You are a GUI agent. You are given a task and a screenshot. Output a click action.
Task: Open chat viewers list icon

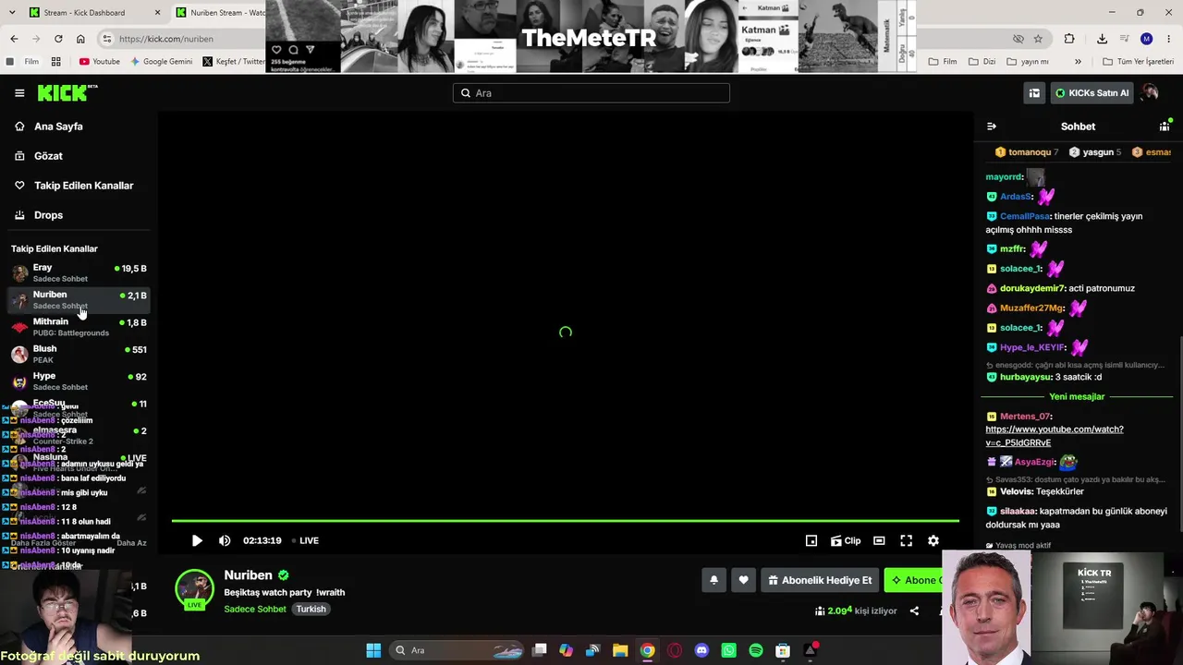[x=1165, y=126]
